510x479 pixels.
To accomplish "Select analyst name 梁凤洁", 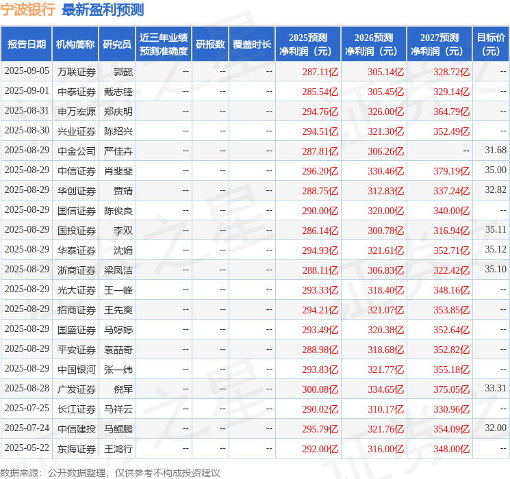I will click(118, 270).
